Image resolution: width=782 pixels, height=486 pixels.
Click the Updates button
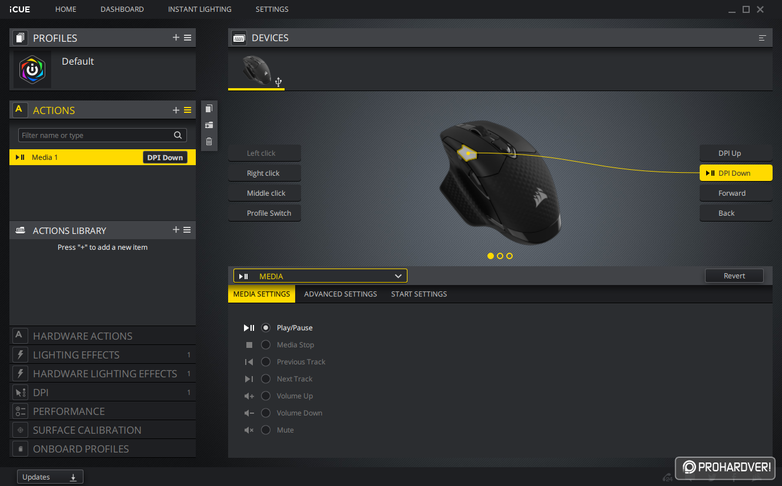coord(50,477)
